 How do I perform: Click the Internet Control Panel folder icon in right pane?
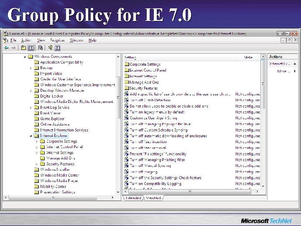[127, 70]
